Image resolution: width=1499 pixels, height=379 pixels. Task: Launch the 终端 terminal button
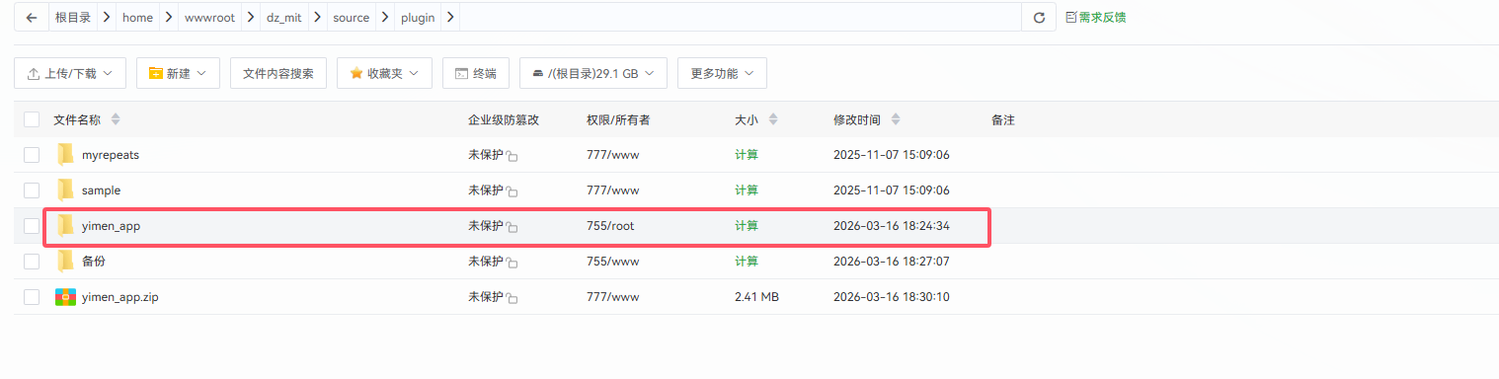(x=476, y=73)
